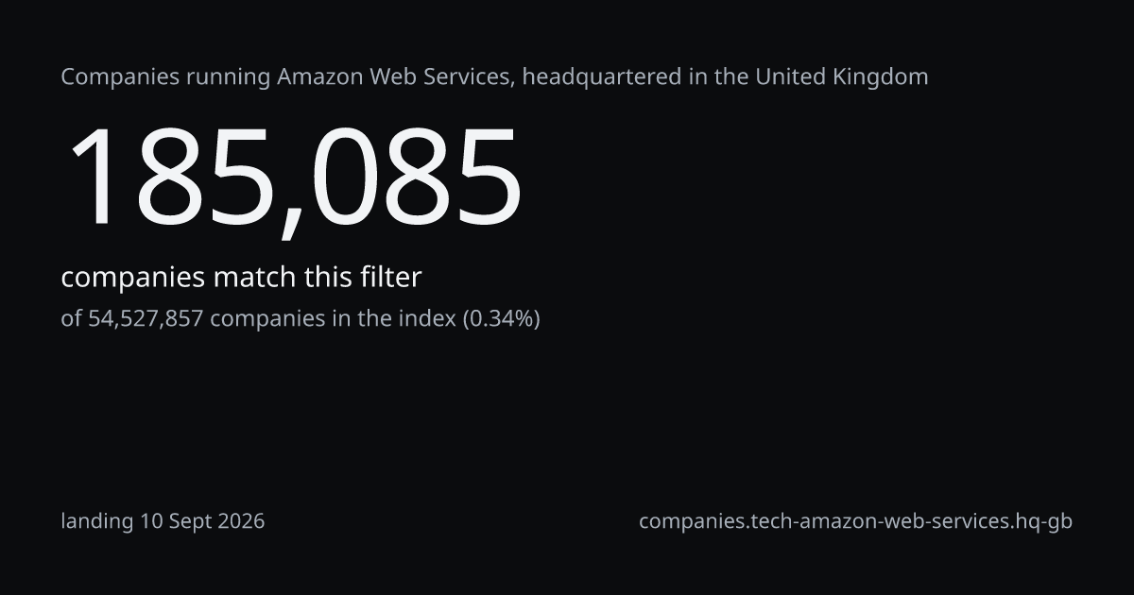Screen dimensions: 1134x595
Task: Click the companies.tech-amazon-web-services.hq-gb identifier
Action: 855,521
